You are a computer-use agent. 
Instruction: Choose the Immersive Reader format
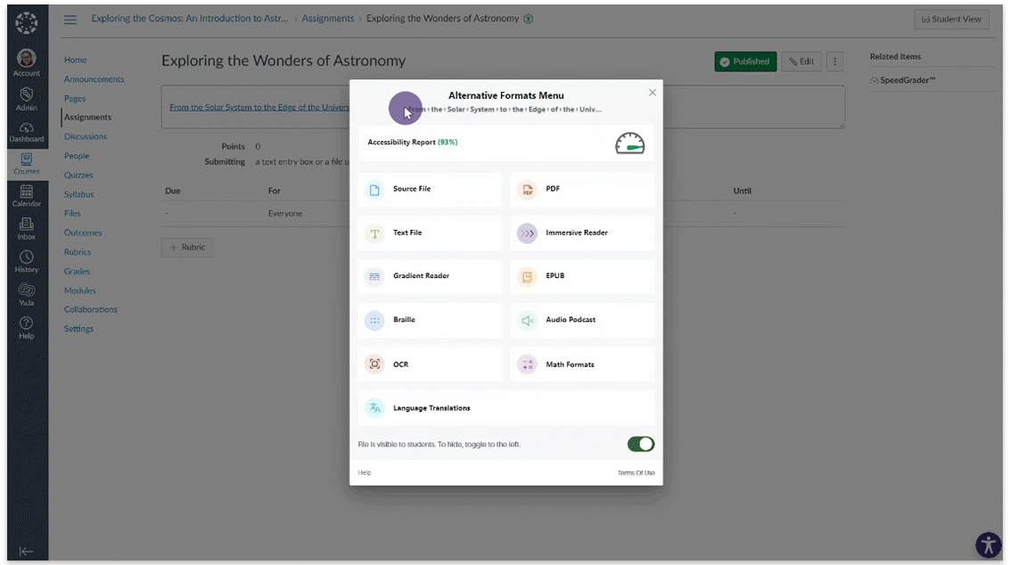[582, 233]
